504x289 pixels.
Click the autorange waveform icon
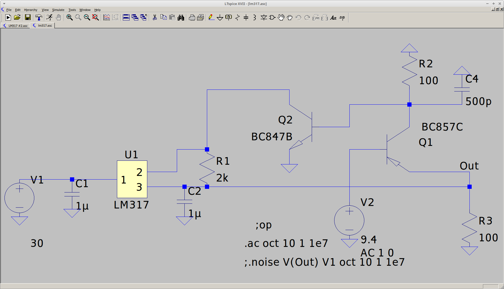(107, 17)
